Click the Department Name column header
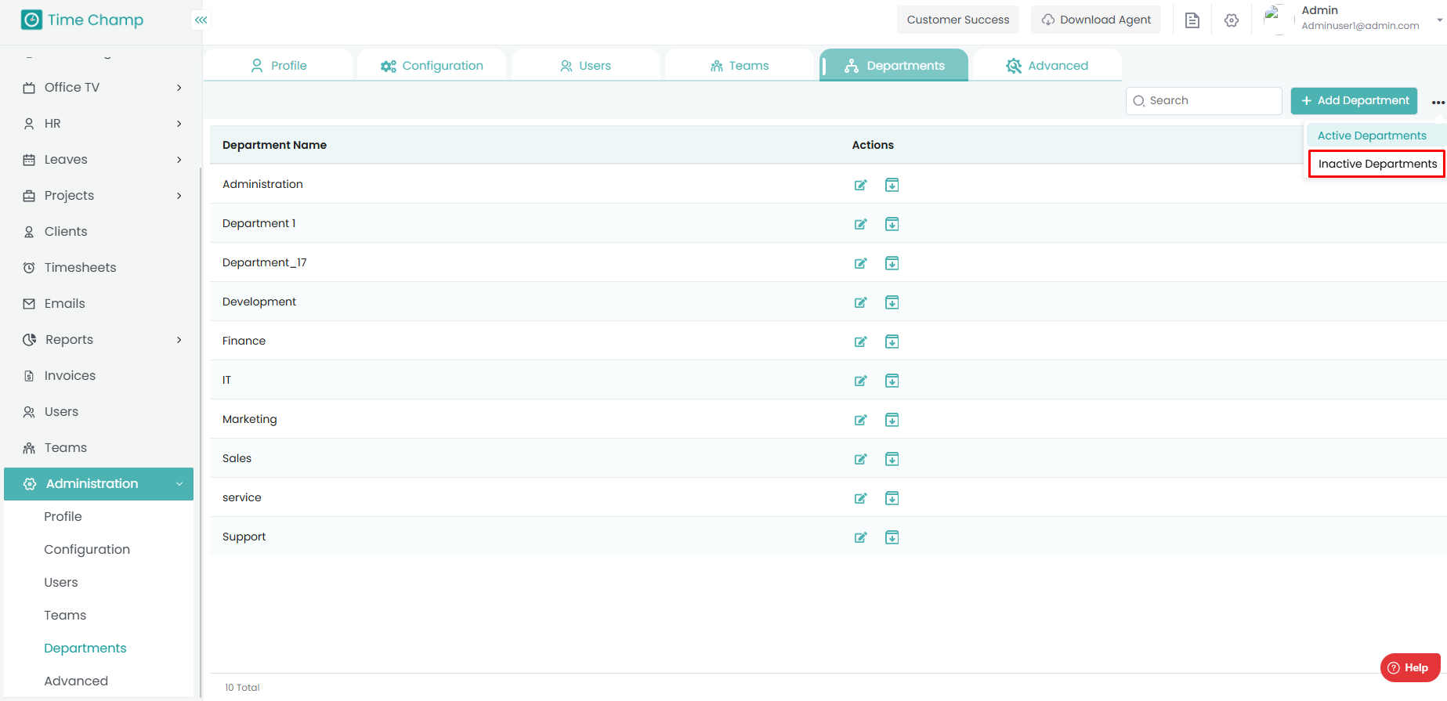This screenshot has height=701, width=1447. (274, 145)
